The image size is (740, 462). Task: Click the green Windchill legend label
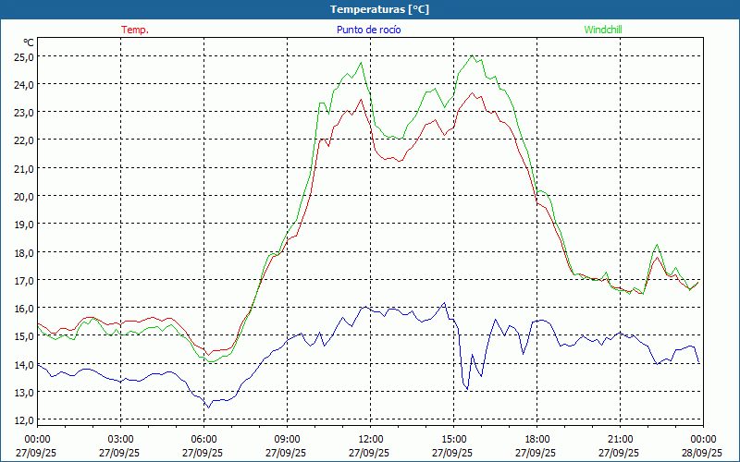[x=602, y=30]
